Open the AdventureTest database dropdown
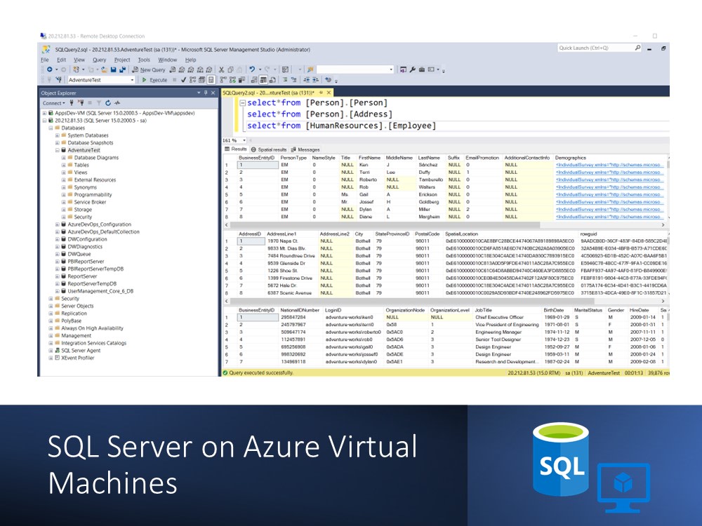The height and width of the screenshot is (526, 702). click(132, 80)
